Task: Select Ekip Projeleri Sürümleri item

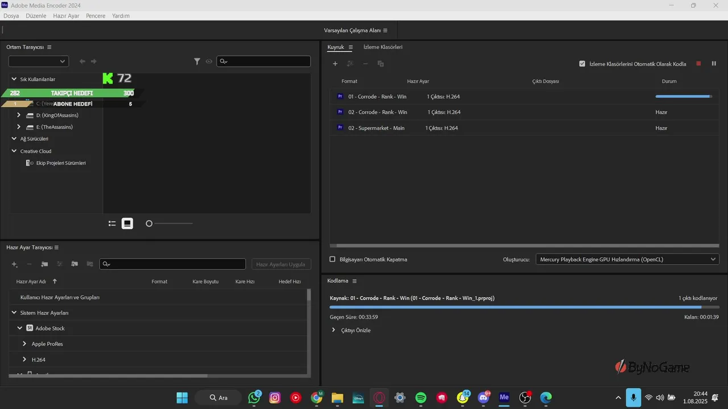Action: click(61, 163)
